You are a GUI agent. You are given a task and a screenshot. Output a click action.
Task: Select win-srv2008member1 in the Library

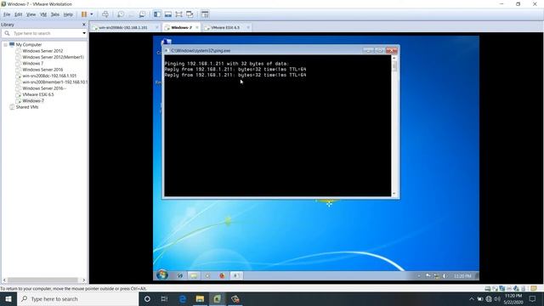[x=54, y=82]
